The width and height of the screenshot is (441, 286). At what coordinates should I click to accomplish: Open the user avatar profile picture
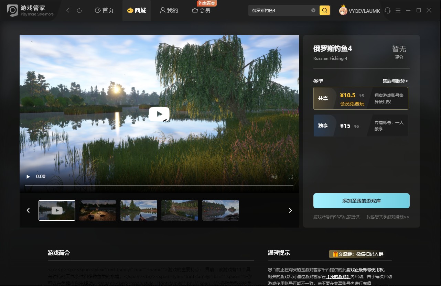pyautogui.click(x=343, y=11)
